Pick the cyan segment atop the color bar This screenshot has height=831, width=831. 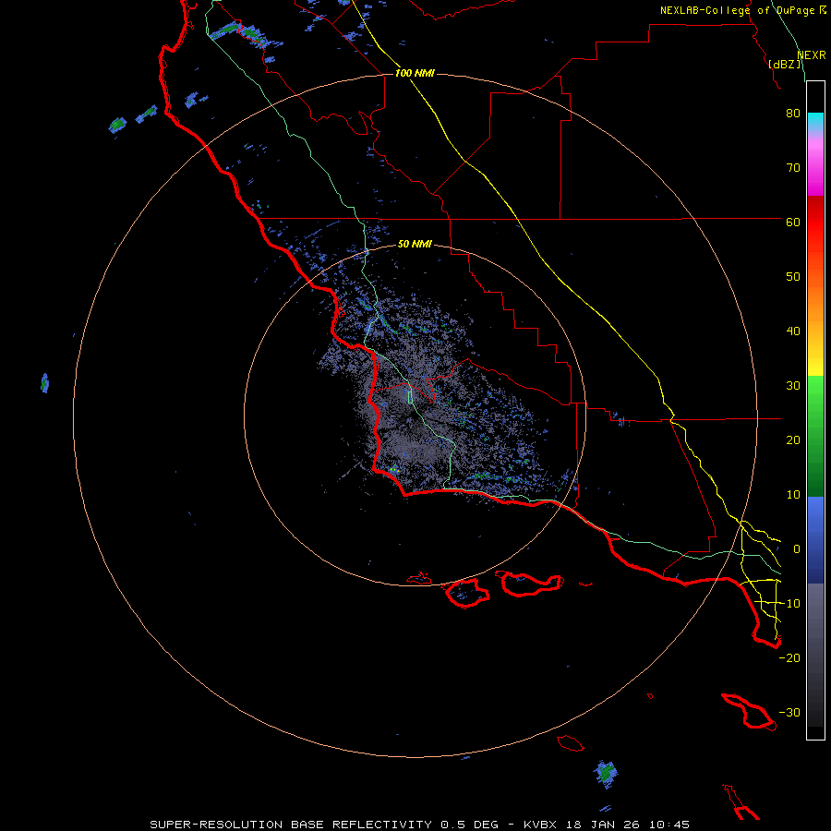coord(815,121)
